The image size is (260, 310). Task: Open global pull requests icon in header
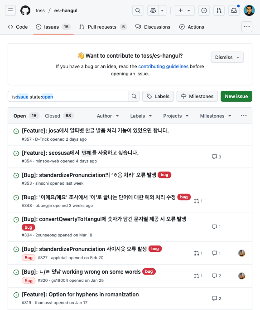click(219, 10)
